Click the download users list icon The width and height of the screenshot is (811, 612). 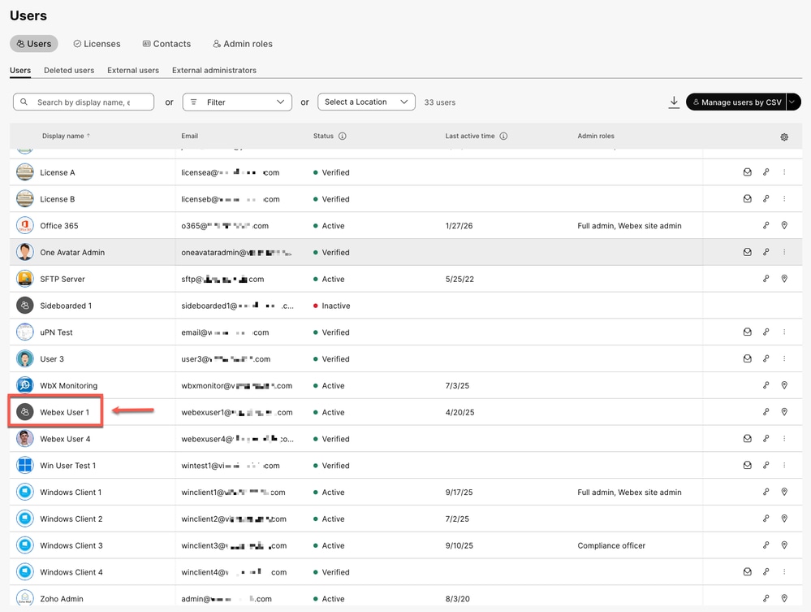click(674, 102)
